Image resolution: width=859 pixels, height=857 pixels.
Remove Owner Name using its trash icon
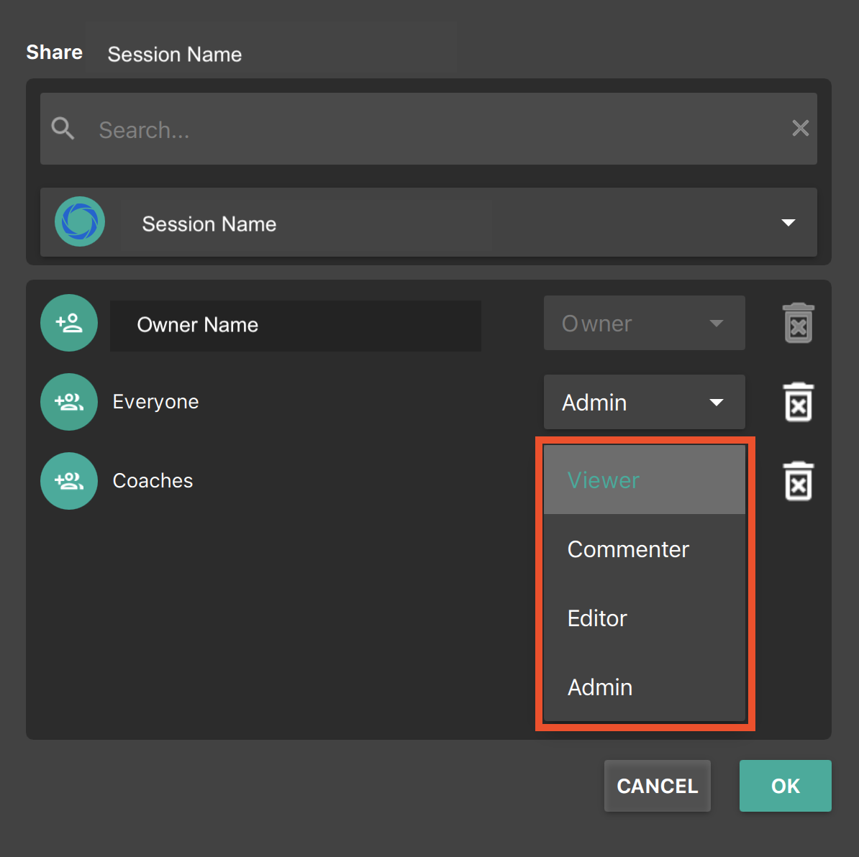click(798, 323)
